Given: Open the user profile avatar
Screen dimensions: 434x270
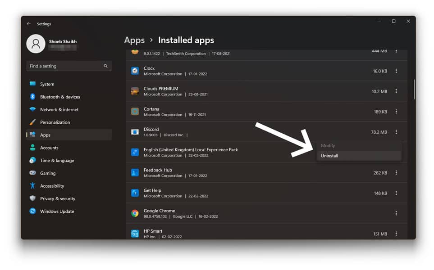Looking at the screenshot, I should pos(36,44).
